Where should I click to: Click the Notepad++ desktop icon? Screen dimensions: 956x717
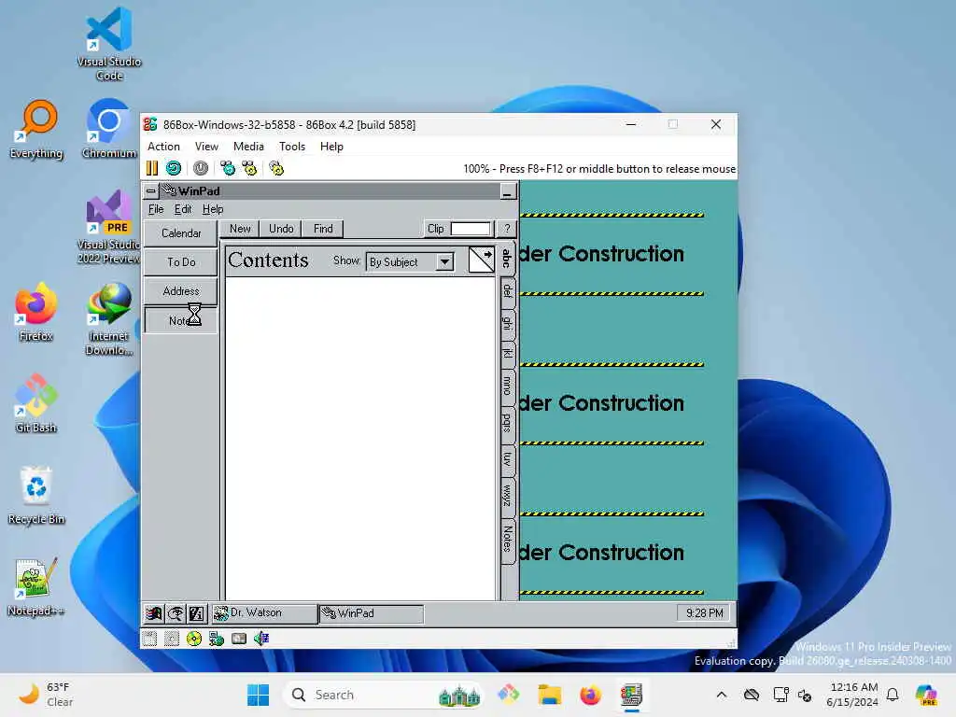(36, 586)
